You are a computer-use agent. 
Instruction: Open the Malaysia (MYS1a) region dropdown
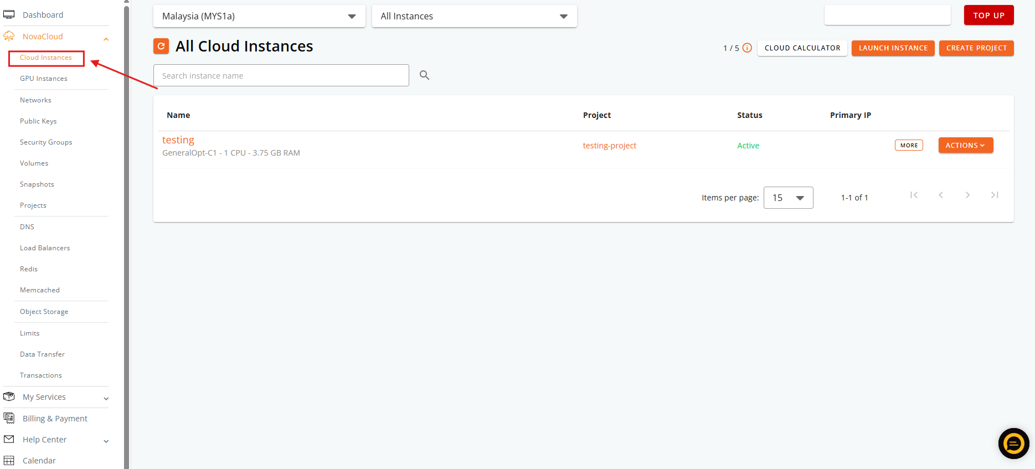tap(259, 16)
